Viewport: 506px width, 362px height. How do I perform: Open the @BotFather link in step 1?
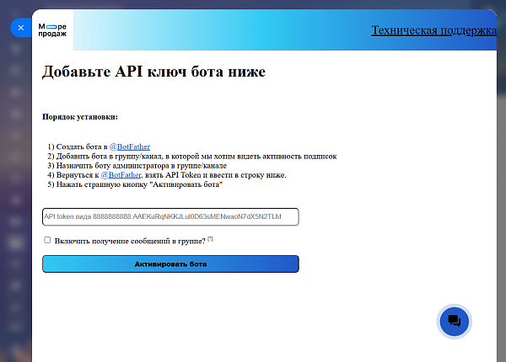point(130,146)
